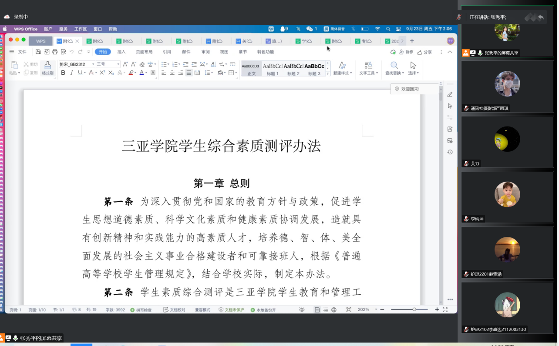Toggle spell check (拼写检查) in status bar
559x346 pixels.
(x=141, y=310)
